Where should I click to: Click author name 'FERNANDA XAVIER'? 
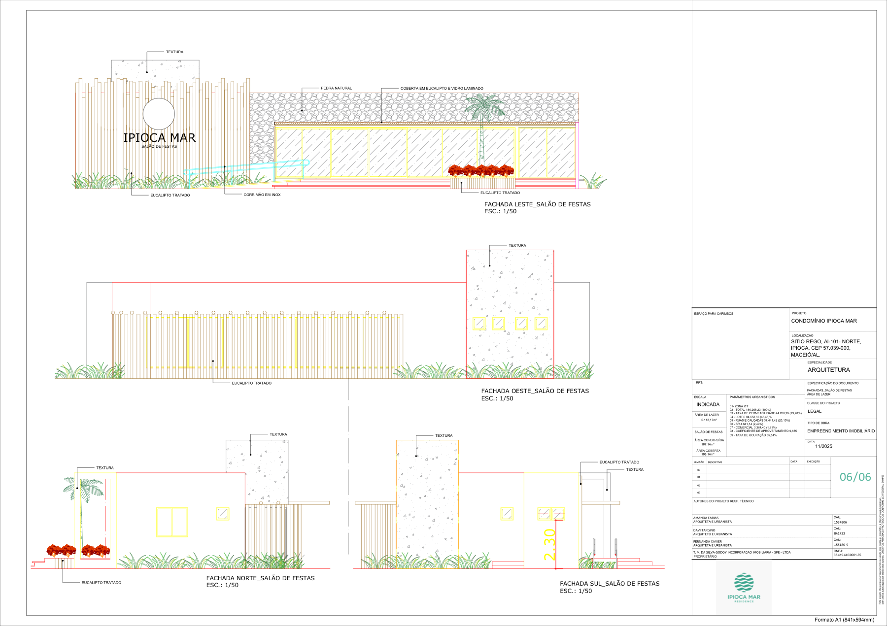707,542
